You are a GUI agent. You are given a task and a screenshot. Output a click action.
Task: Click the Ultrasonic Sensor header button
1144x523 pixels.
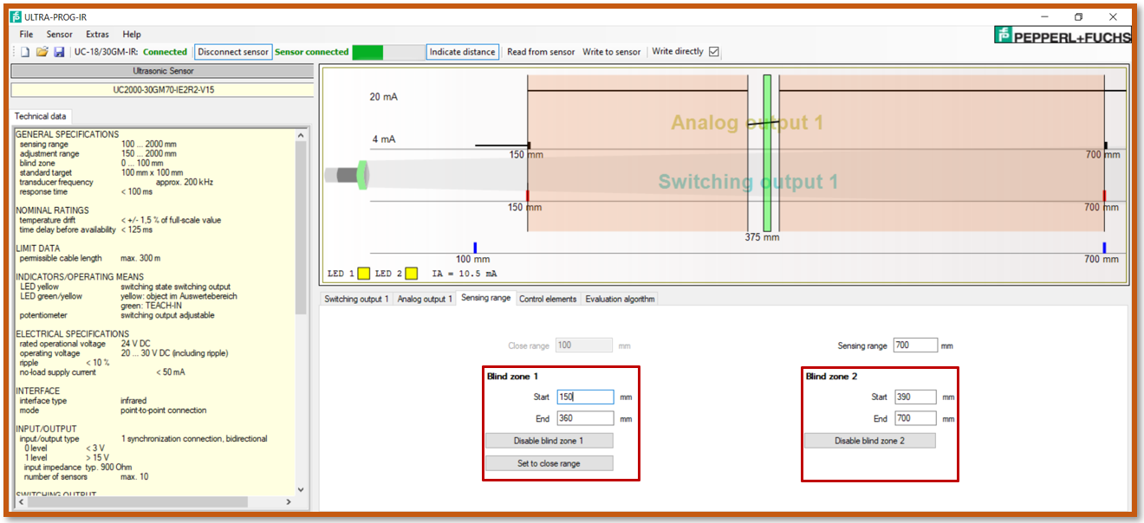coord(162,71)
